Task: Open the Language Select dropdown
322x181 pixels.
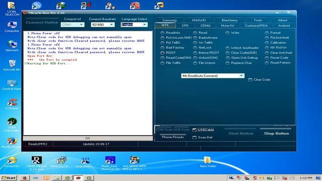Action: click(x=134, y=25)
